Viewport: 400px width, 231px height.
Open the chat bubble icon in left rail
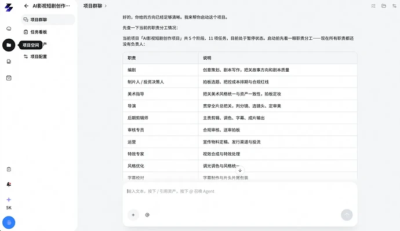pos(9,28)
